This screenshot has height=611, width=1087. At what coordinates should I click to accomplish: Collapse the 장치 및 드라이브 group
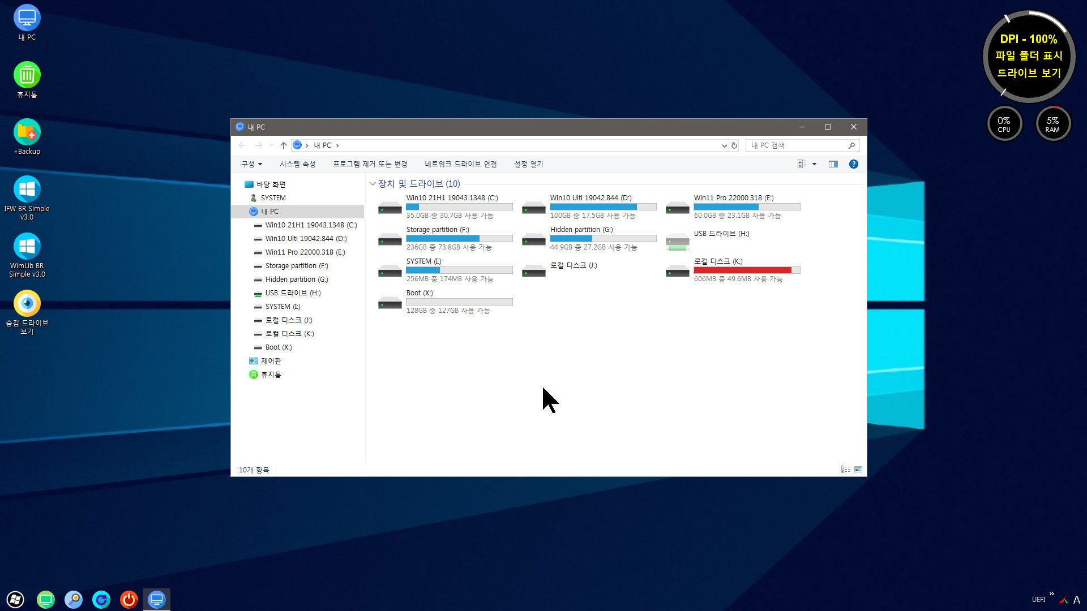click(x=373, y=184)
